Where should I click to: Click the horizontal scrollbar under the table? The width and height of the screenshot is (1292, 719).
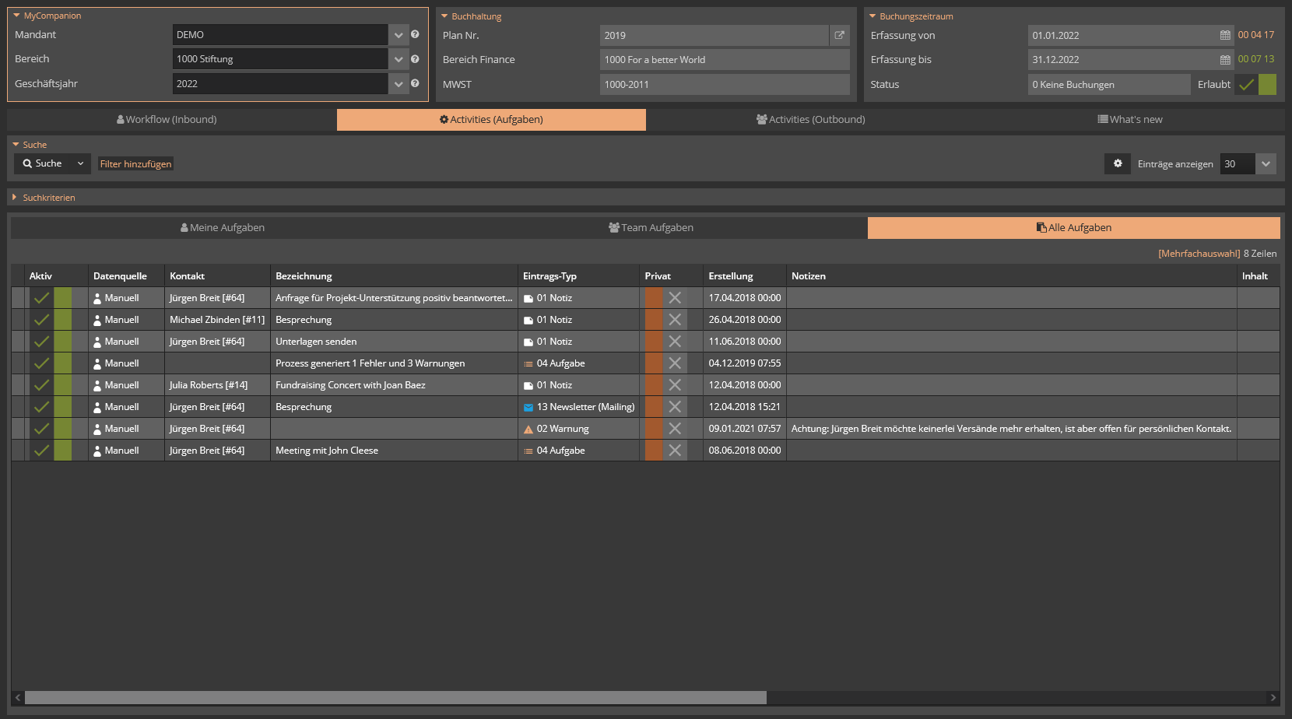(395, 698)
